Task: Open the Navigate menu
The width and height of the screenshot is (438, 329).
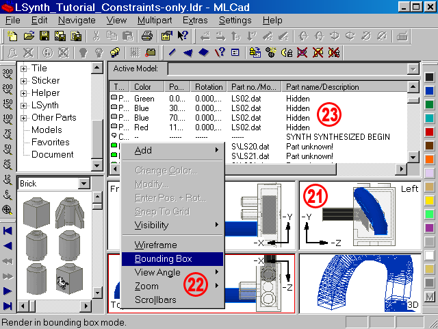Action: (77, 20)
